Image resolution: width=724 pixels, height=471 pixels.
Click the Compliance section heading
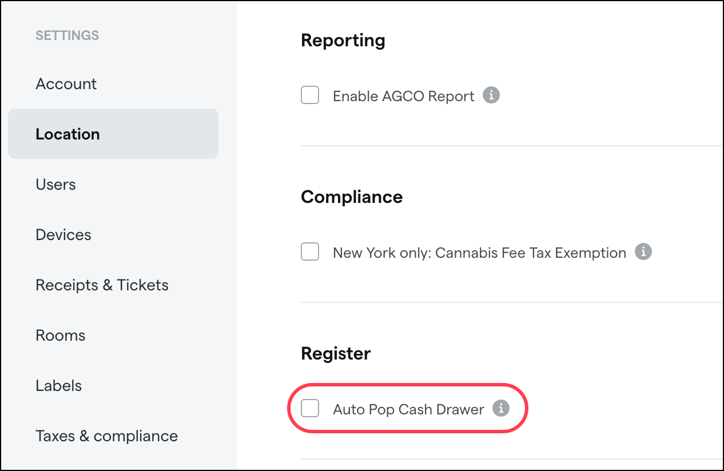(352, 197)
